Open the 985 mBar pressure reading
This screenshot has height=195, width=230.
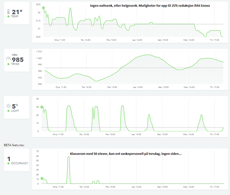tap(18, 60)
